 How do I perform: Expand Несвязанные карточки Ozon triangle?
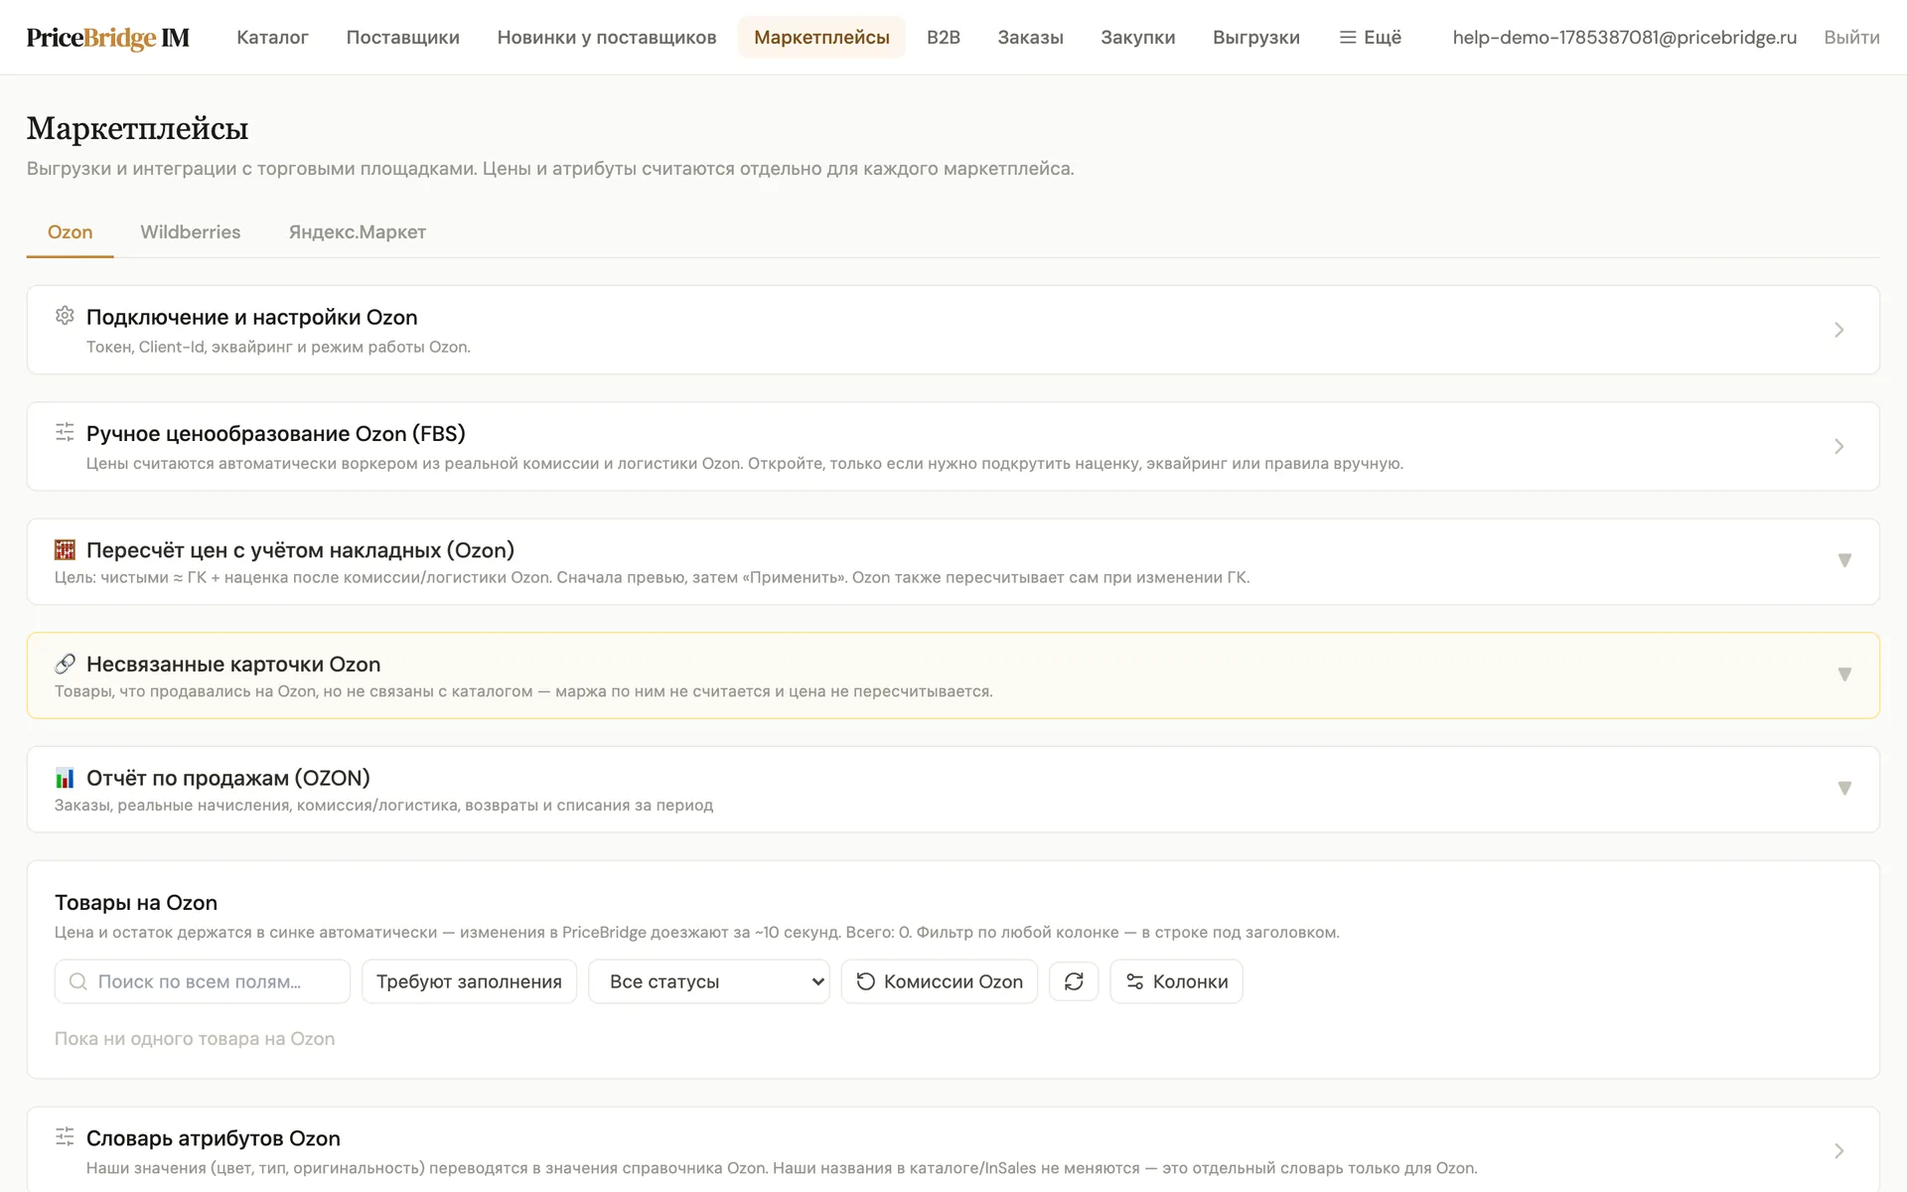coord(1844,674)
